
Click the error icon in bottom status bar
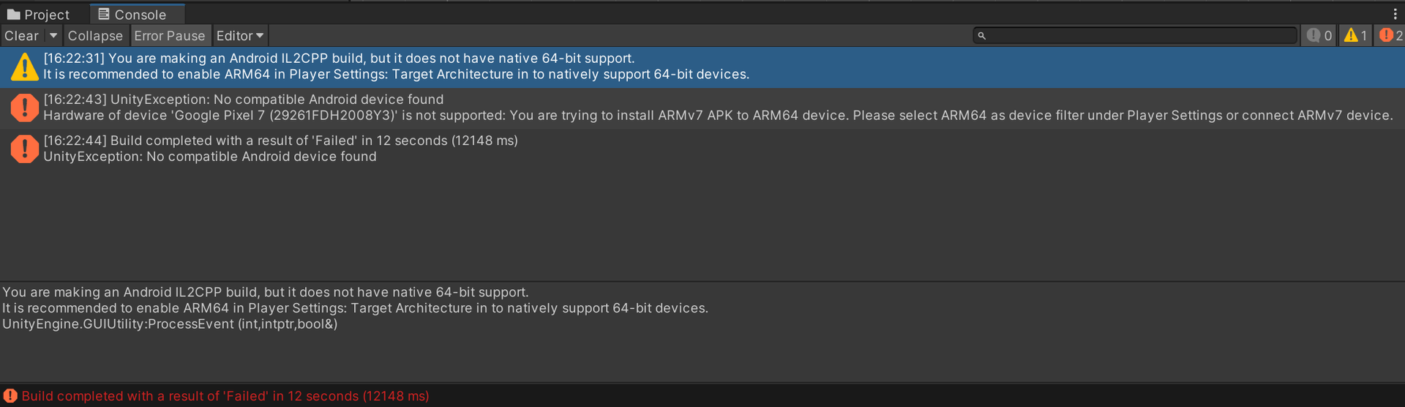pyautogui.click(x=10, y=396)
